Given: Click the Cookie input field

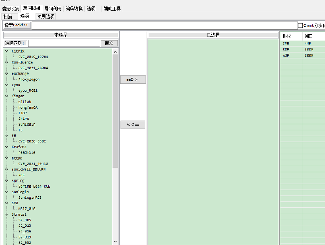Looking at the screenshot, I should 165,25.
